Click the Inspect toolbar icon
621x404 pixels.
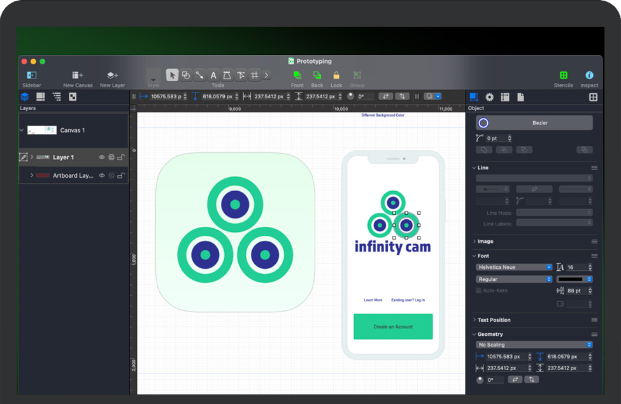click(x=589, y=75)
